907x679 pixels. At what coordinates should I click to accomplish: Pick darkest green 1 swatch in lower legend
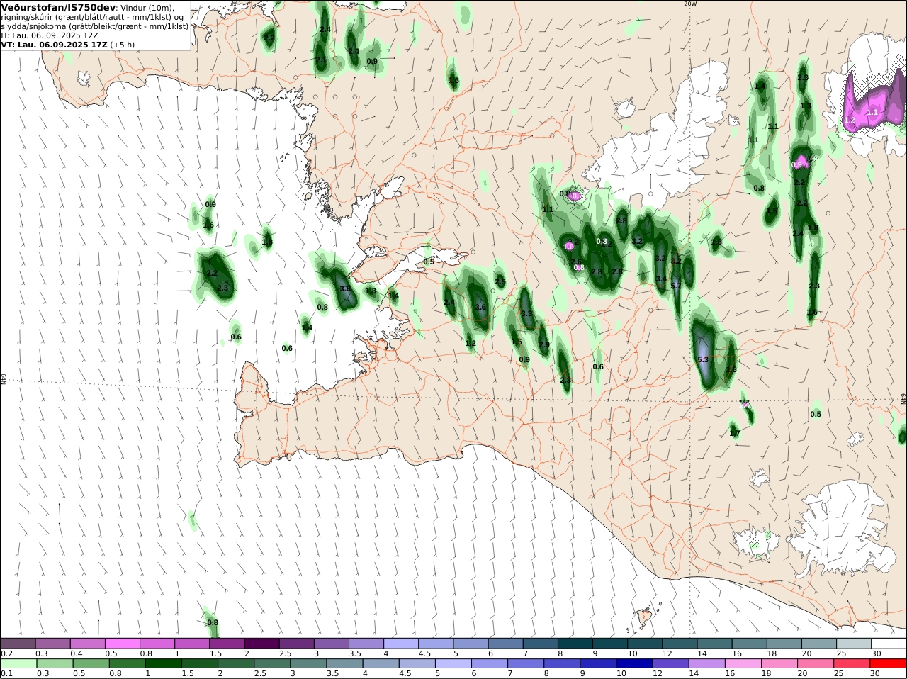tap(163, 664)
